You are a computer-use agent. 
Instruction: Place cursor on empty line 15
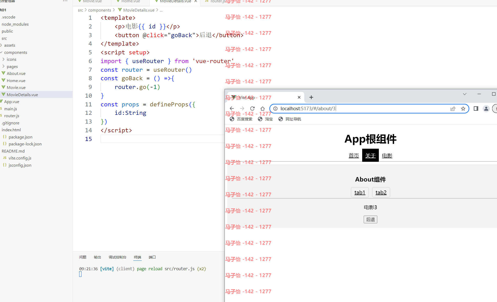pos(163,139)
